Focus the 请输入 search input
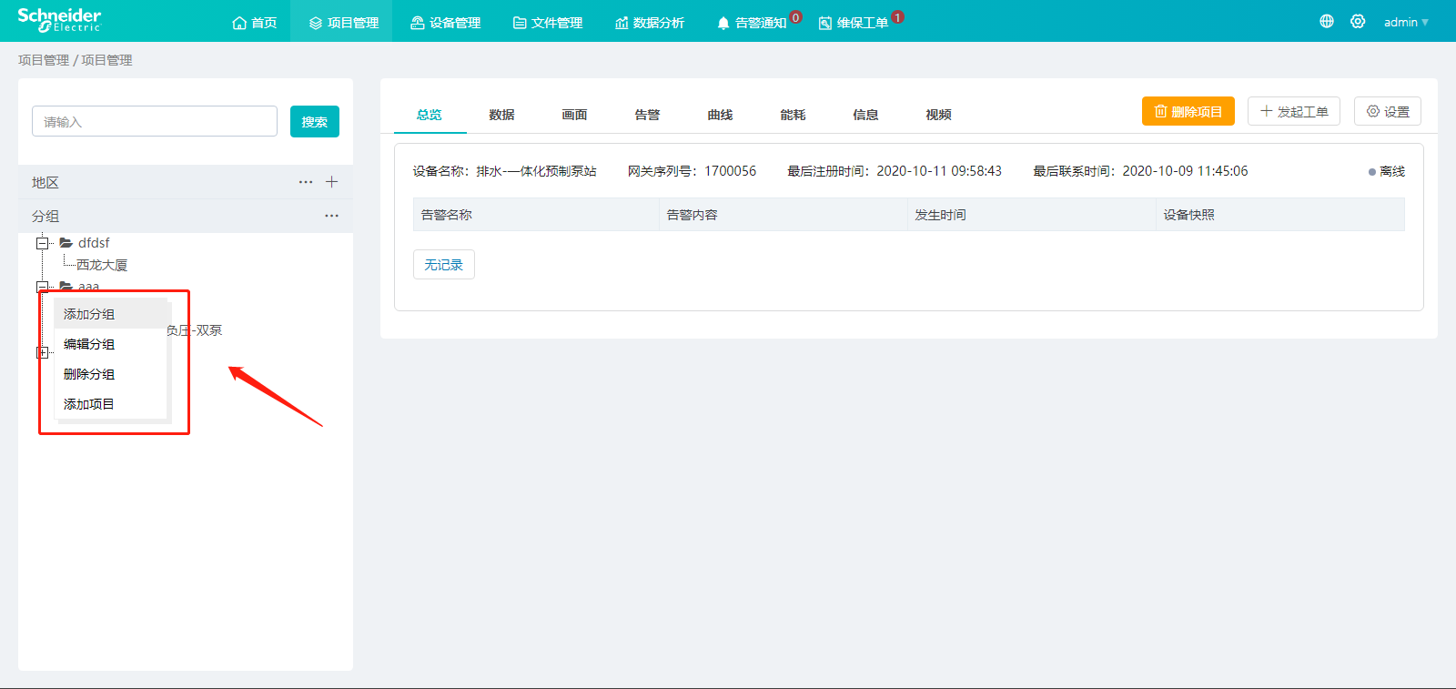 155,121
